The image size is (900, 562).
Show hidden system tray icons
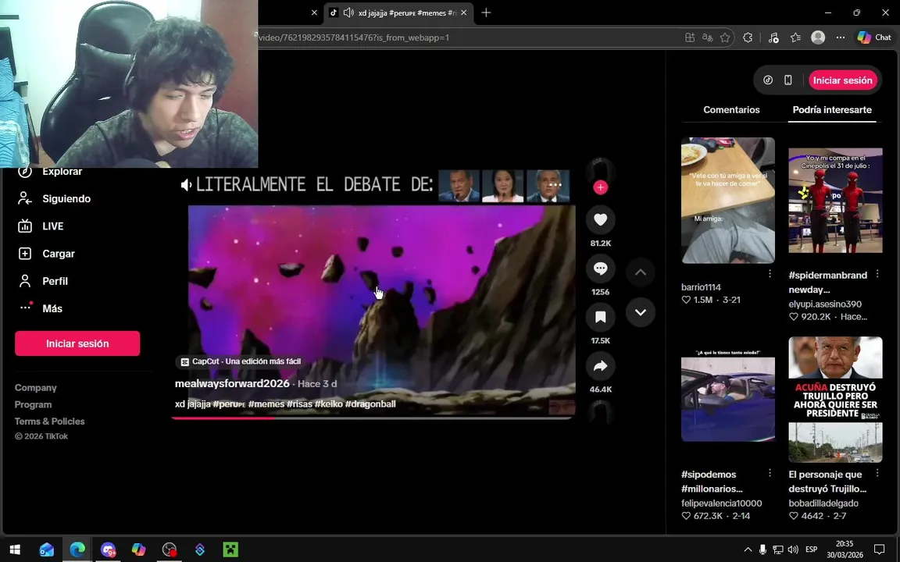748,550
